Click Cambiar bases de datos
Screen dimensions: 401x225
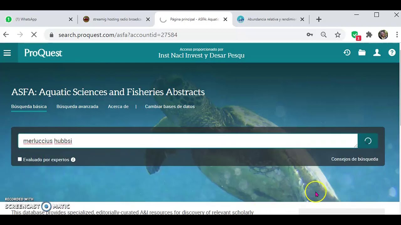tap(170, 107)
